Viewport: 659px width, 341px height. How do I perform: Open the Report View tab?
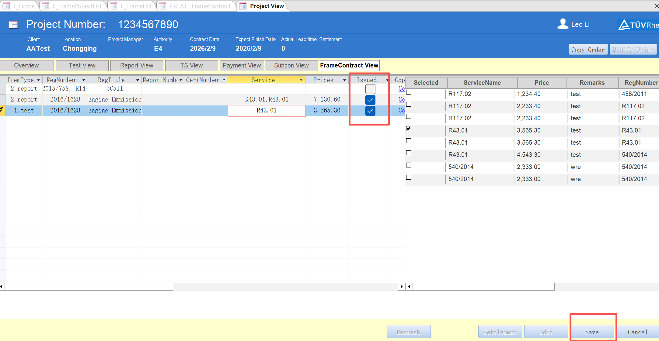(x=137, y=65)
